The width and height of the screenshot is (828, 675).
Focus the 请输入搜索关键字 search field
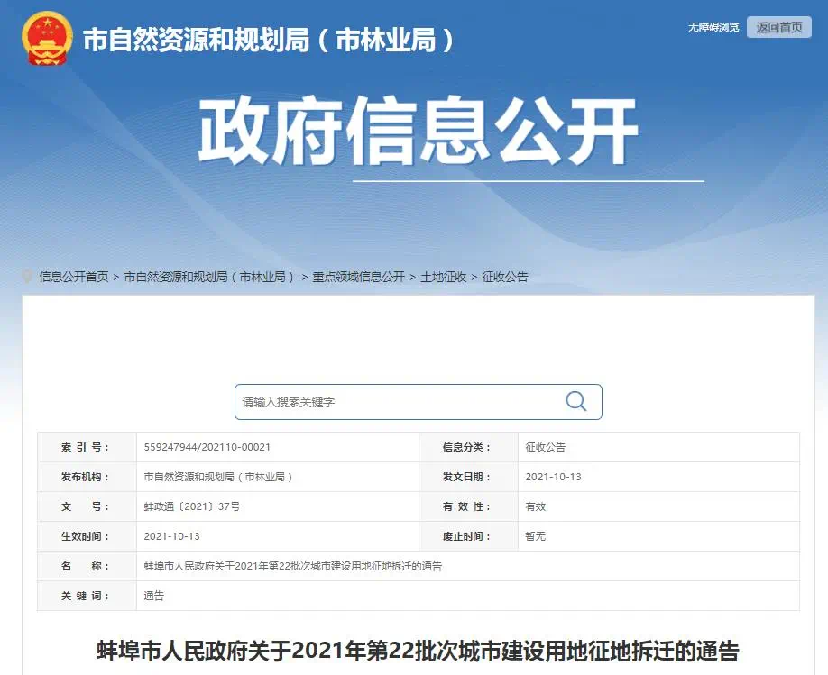pyautogui.click(x=419, y=402)
